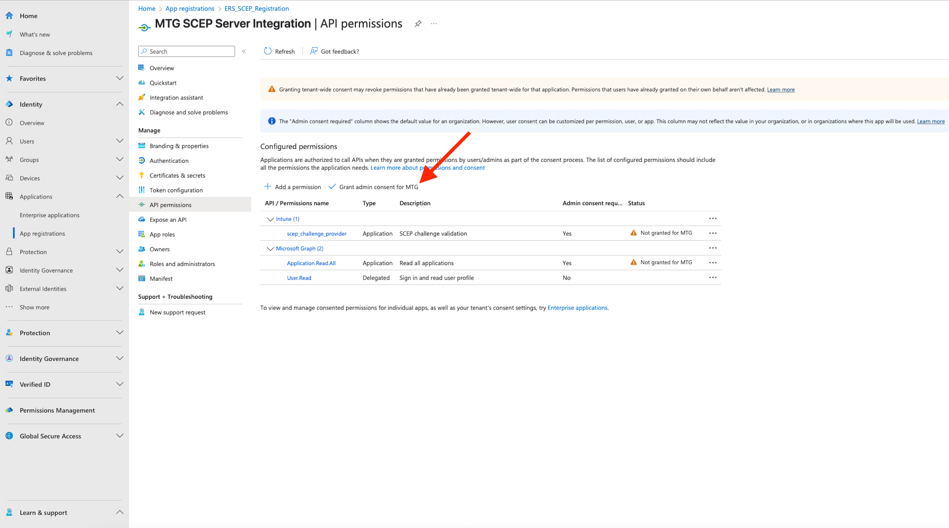The width and height of the screenshot is (949, 528).
Task: Expand the Favorites section in sidebar
Action: point(119,78)
